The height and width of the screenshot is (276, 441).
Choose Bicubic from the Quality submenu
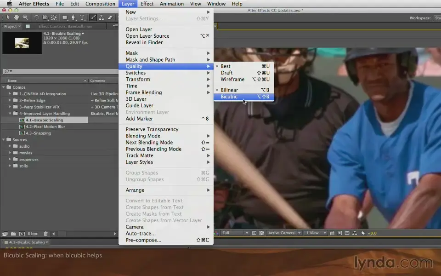click(244, 97)
